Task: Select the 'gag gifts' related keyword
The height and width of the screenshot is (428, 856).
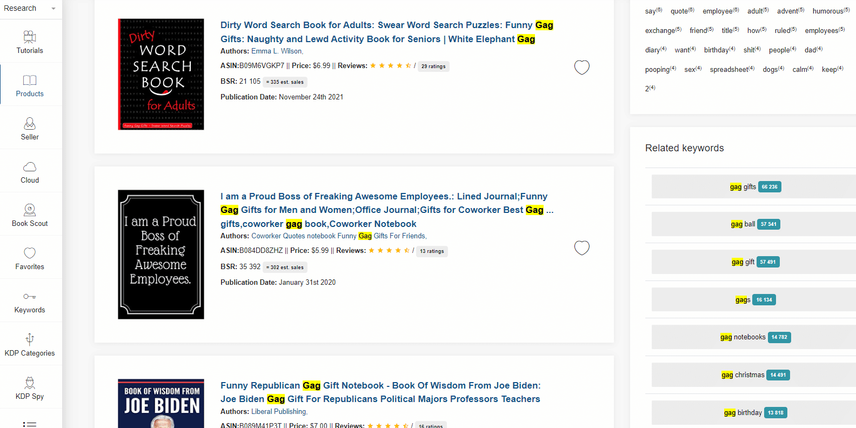Action: (743, 187)
